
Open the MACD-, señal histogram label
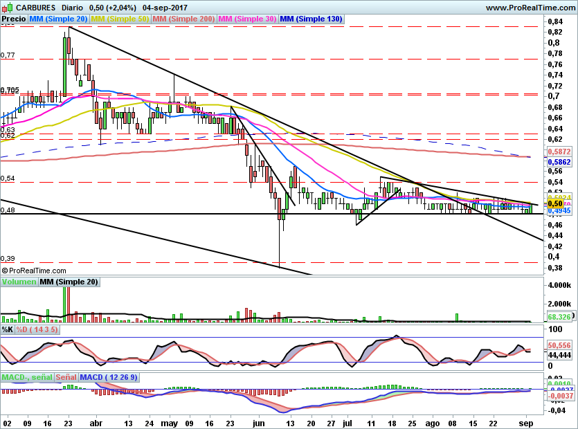[26, 377]
